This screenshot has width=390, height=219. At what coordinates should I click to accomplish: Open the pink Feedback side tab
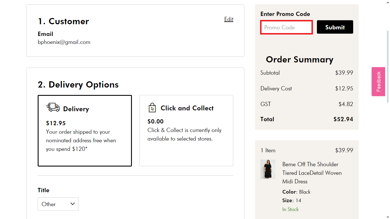pos(378,82)
